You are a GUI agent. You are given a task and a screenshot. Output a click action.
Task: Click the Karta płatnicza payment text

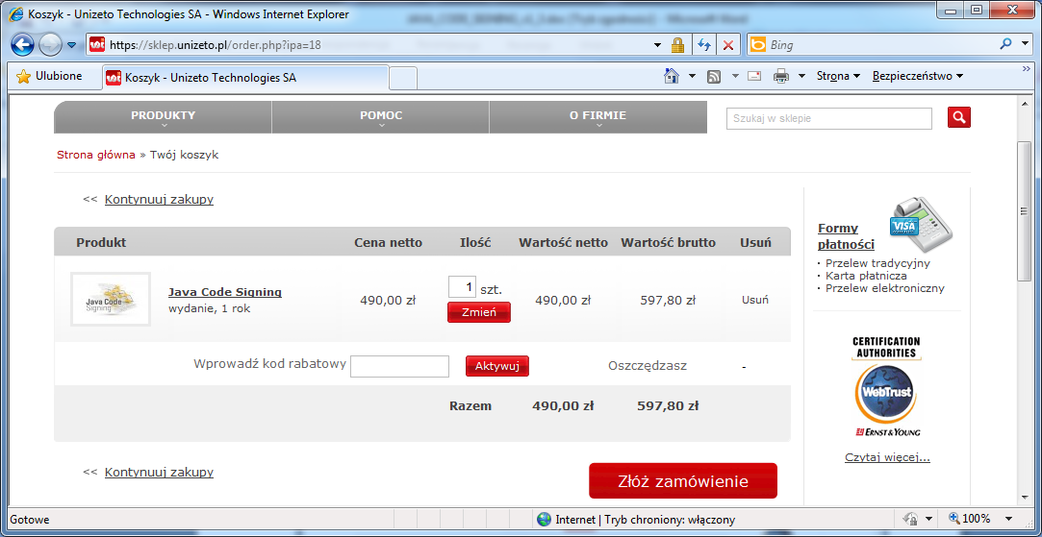[866, 276]
